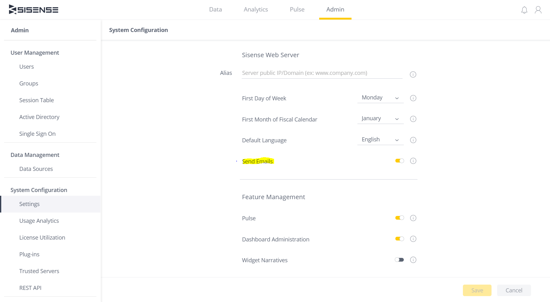This screenshot has height=302, width=550.
Task: Open License Utilization page
Action: click(x=42, y=238)
